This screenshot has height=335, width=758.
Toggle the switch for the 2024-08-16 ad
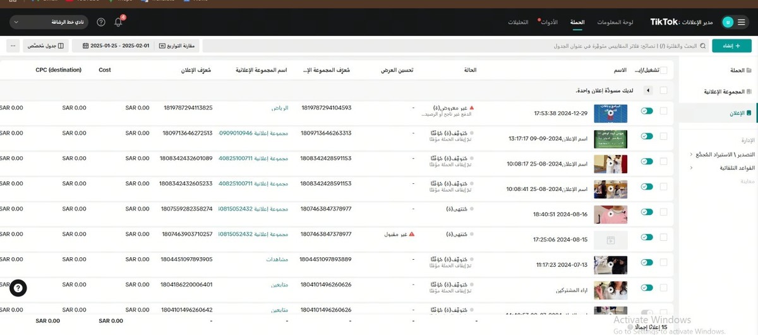(x=646, y=212)
